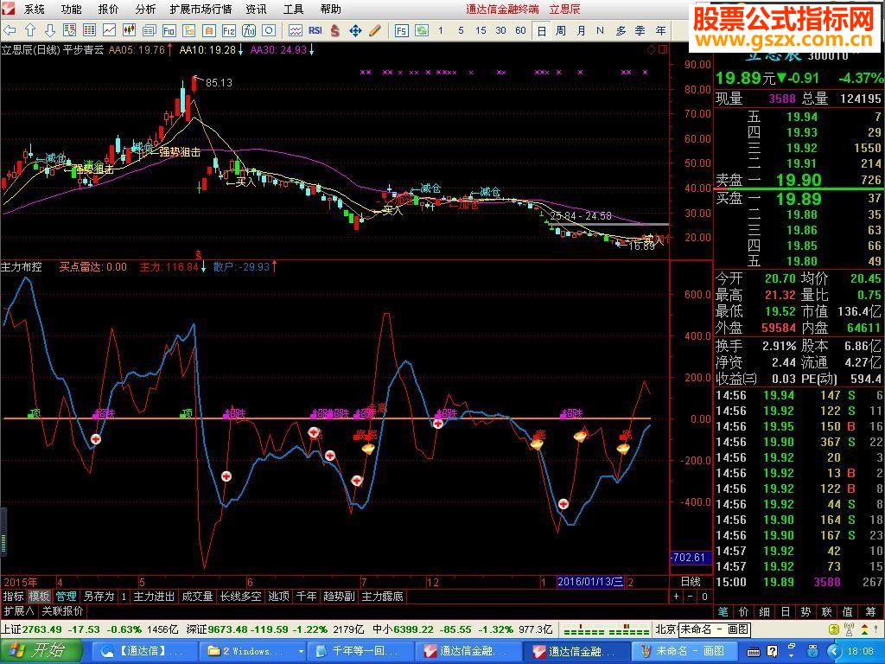This screenshot has height=664, width=885.
Task: Open the 笔 tick detail tab
Action: click(723, 611)
